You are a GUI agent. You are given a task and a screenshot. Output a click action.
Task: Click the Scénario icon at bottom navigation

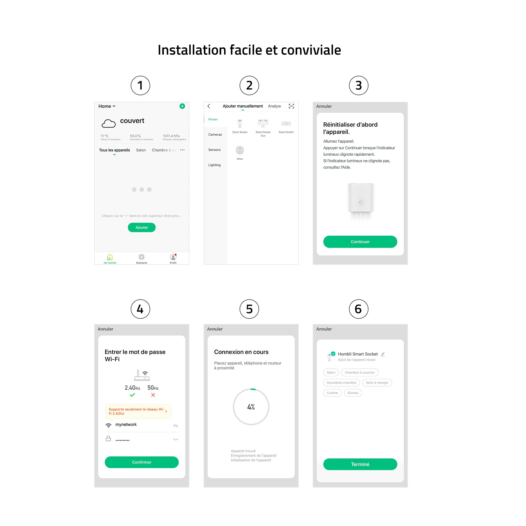(141, 258)
